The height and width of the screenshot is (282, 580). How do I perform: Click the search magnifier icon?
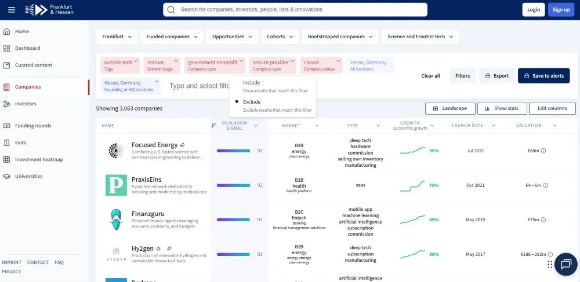click(171, 10)
